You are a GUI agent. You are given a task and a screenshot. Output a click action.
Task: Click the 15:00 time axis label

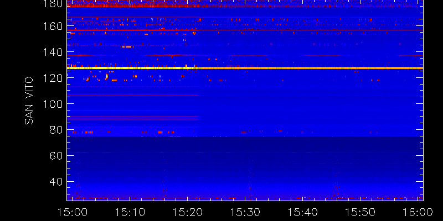(73, 212)
